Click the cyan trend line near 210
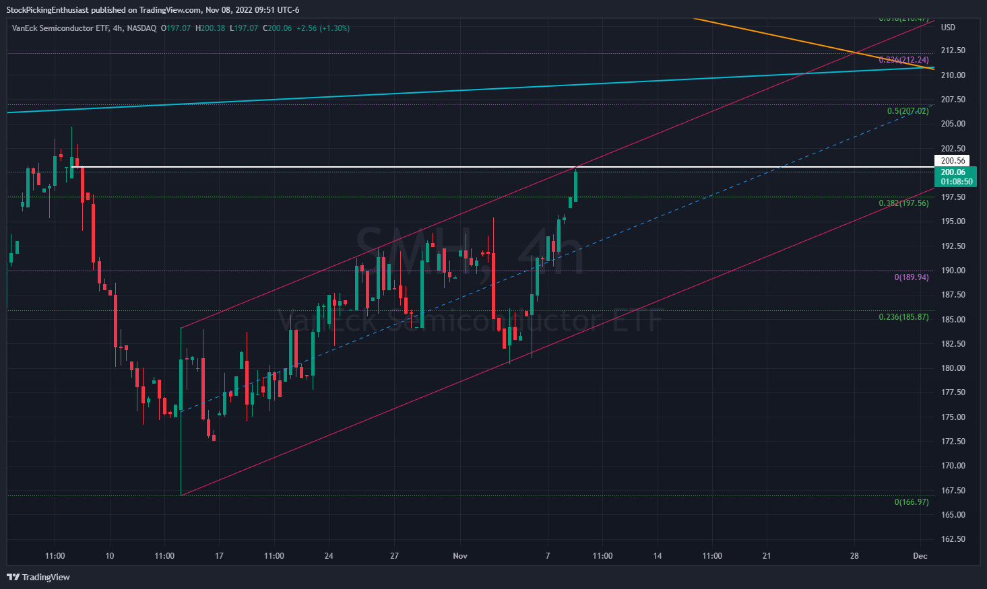Screen dimensions: 987x589 [x=472, y=91]
